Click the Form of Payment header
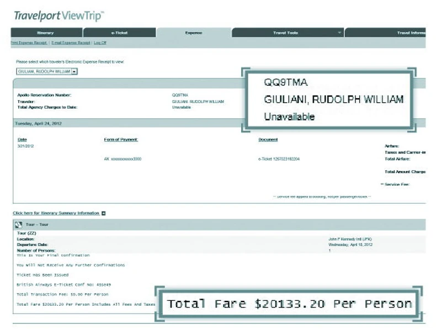This screenshot has width=436, height=329. (121, 140)
